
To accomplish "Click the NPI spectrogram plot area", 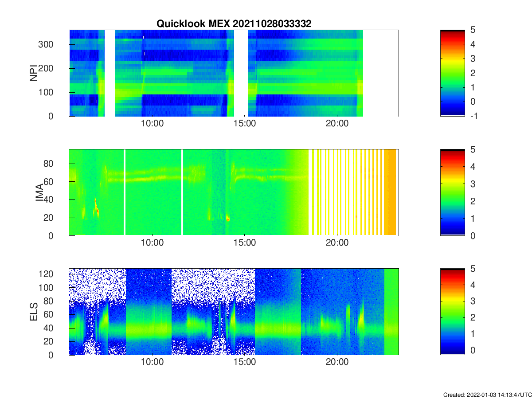I will tap(234, 73).
